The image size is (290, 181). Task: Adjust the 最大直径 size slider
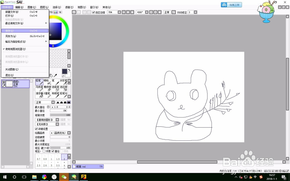tap(60, 107)
